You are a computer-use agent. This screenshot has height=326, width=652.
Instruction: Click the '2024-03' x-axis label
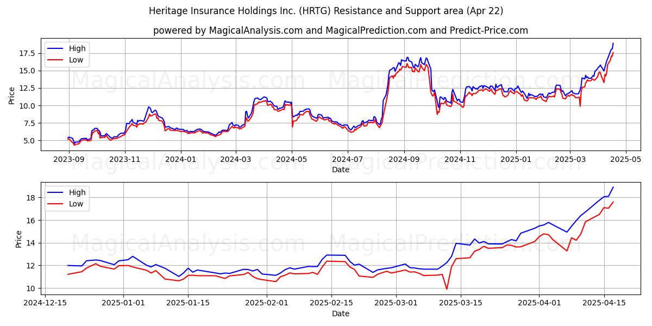pyautogui.click(x=236, y=160)
